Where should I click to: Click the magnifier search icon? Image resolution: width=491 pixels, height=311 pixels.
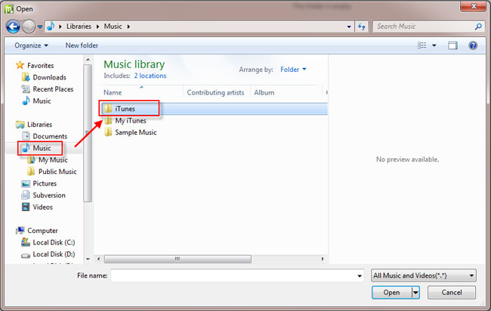pos(478,26)
